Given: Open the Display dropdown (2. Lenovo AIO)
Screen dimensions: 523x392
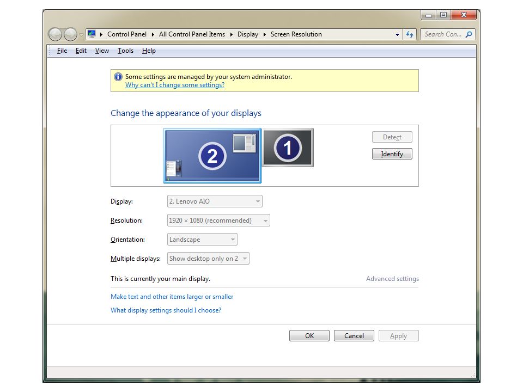Looking at the screenshot, I should coord(215,201).
